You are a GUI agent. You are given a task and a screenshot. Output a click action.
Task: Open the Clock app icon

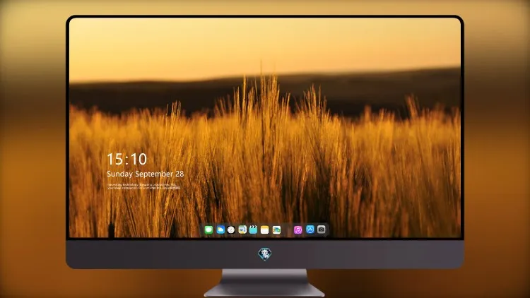tap(231, 230)
